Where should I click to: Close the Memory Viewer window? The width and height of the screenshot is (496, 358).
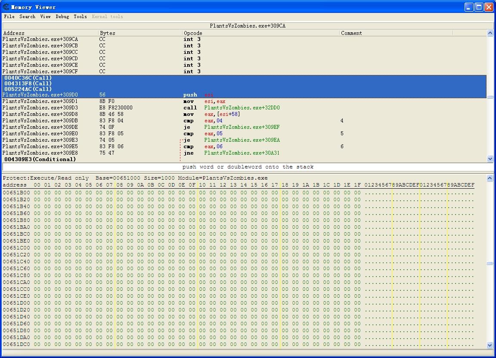(x=489, y=7)
